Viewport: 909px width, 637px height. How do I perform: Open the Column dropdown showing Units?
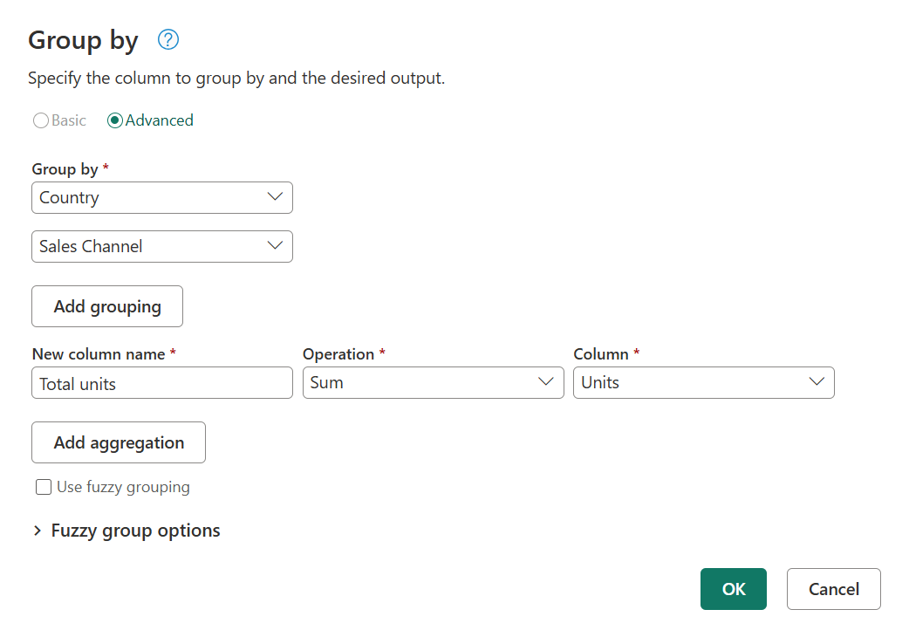(703, 382)
